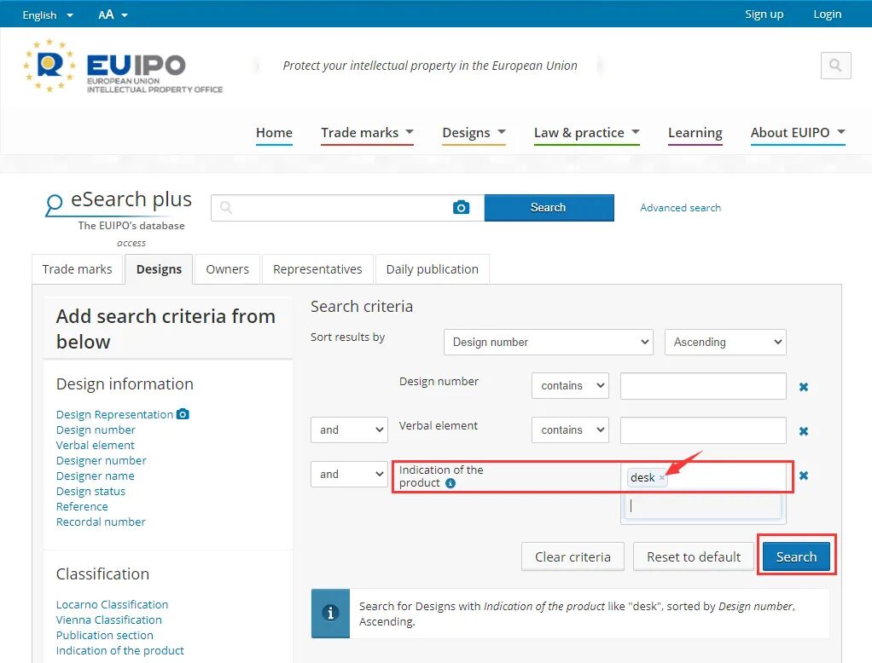Open the site search magnifier icon
The image size is (872, 663).
pos(835,66)
